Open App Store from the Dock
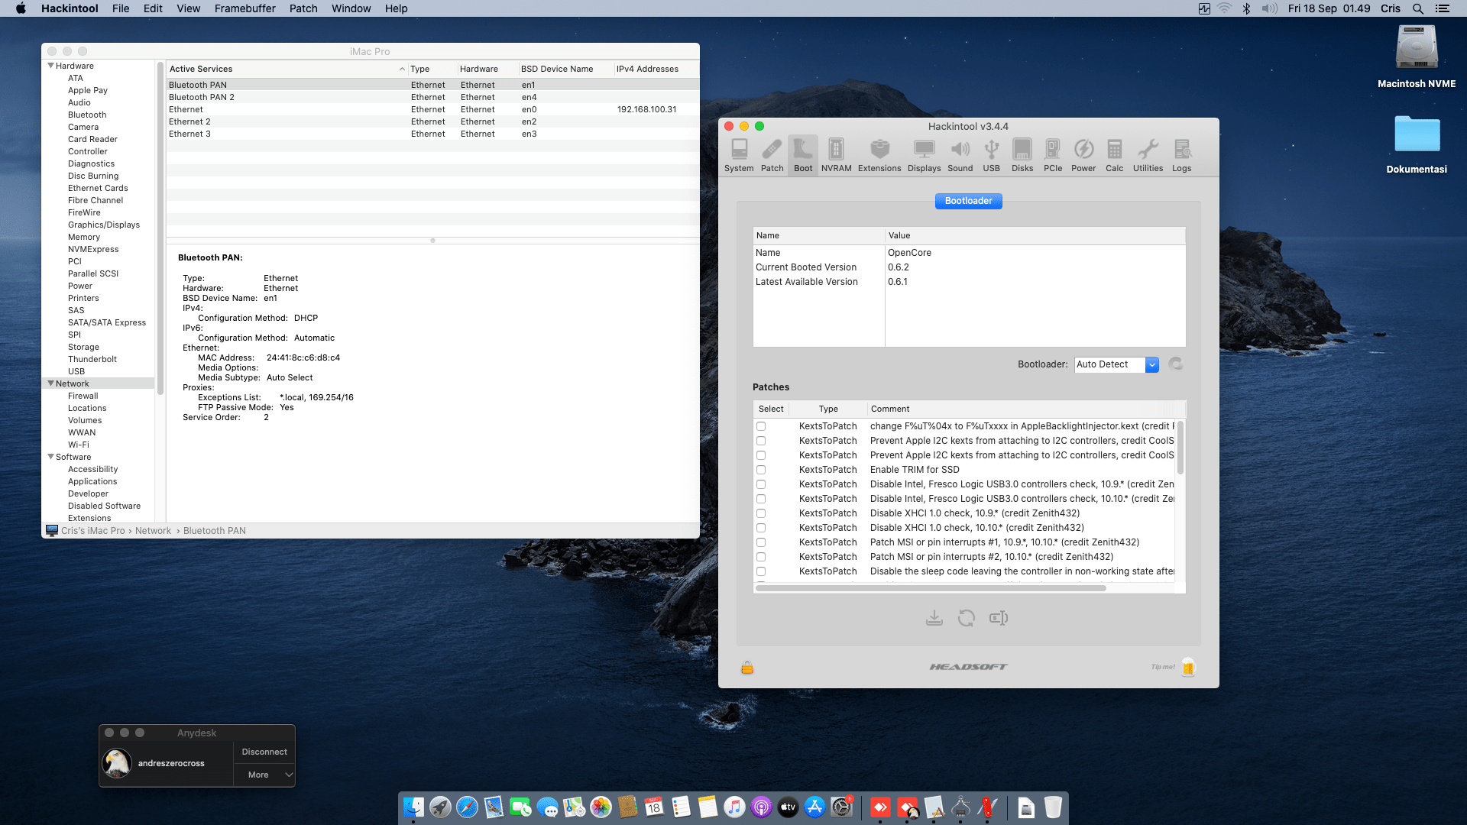Image resolution: width=1467 pixels, height=825 pixels. click(814, 807)
